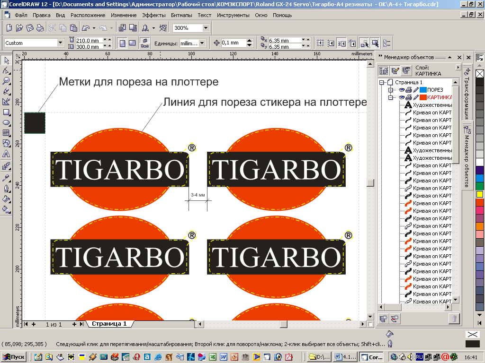
Task: Pick the no-color X swatch
Action: (x=480, y=74)
